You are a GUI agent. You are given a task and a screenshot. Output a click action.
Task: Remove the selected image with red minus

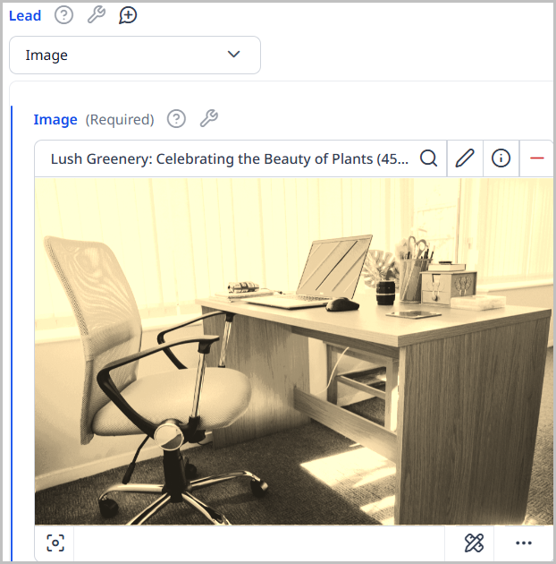tap(536, 158)
